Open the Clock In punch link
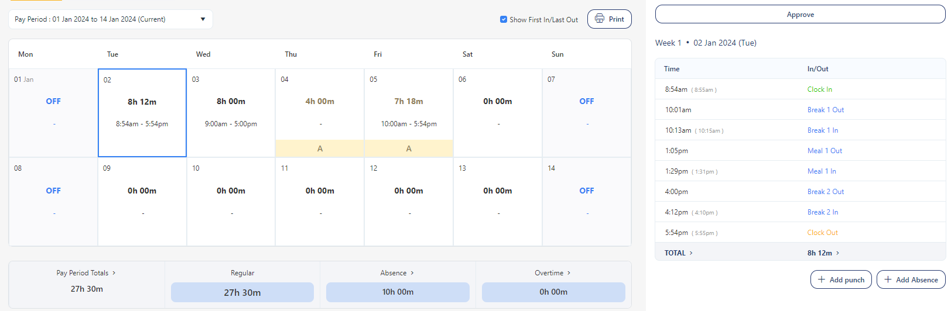The width and height of the screenshot is (951, 311). click(x=819, y=89)
